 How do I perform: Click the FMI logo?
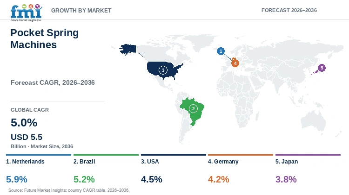pyautogui.click(x=26, y=13)
